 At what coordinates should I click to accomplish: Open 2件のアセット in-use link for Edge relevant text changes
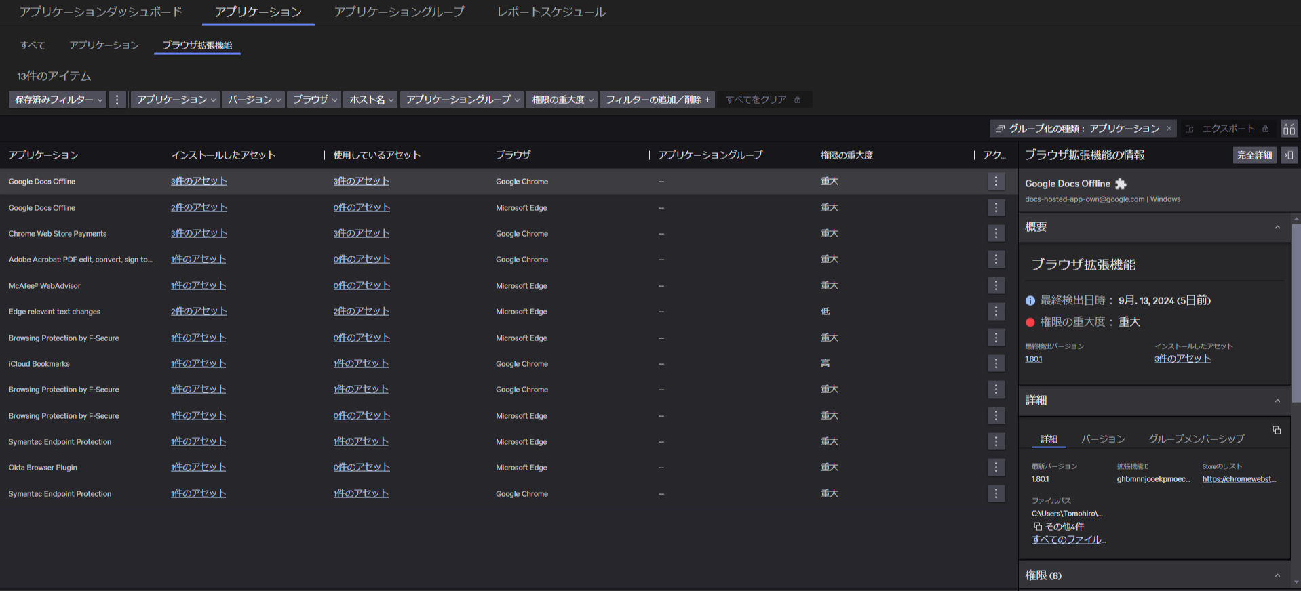361,311
